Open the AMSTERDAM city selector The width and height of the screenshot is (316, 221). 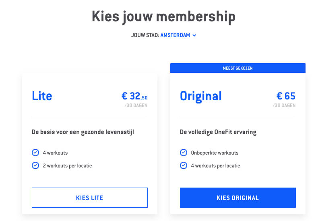pyautogui.click(x=175, y=35)
